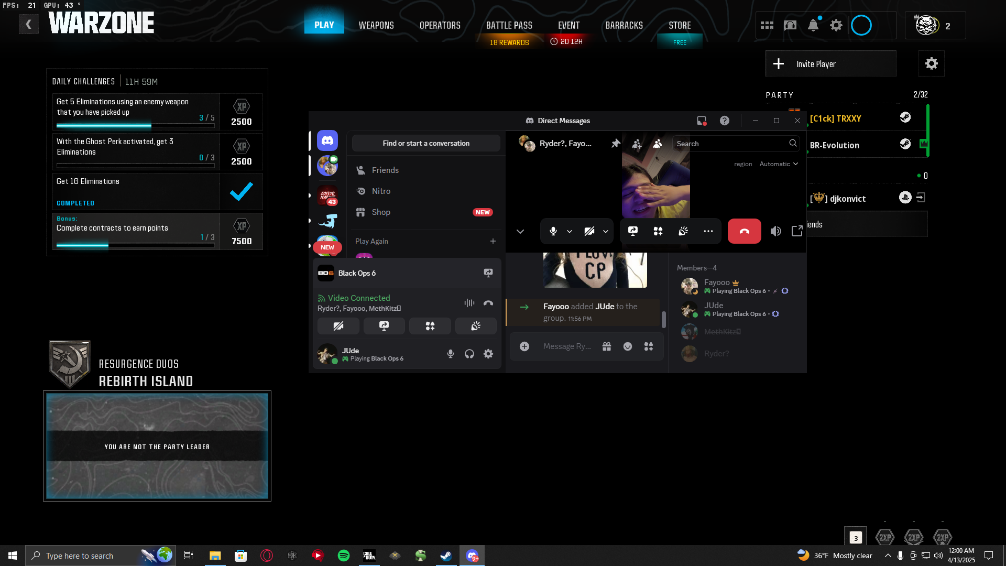This screenshot has height=566, width=1006.
Task: Open the Discord Shop
Action: tap(426, 212)
